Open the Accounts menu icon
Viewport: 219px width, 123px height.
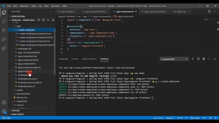pyautogui.click(x=4, y=102)
